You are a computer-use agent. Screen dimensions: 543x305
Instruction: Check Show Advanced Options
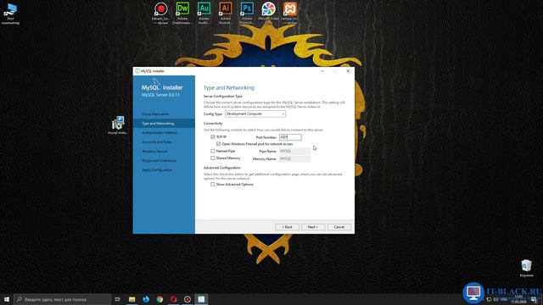[x=213, y=185]
